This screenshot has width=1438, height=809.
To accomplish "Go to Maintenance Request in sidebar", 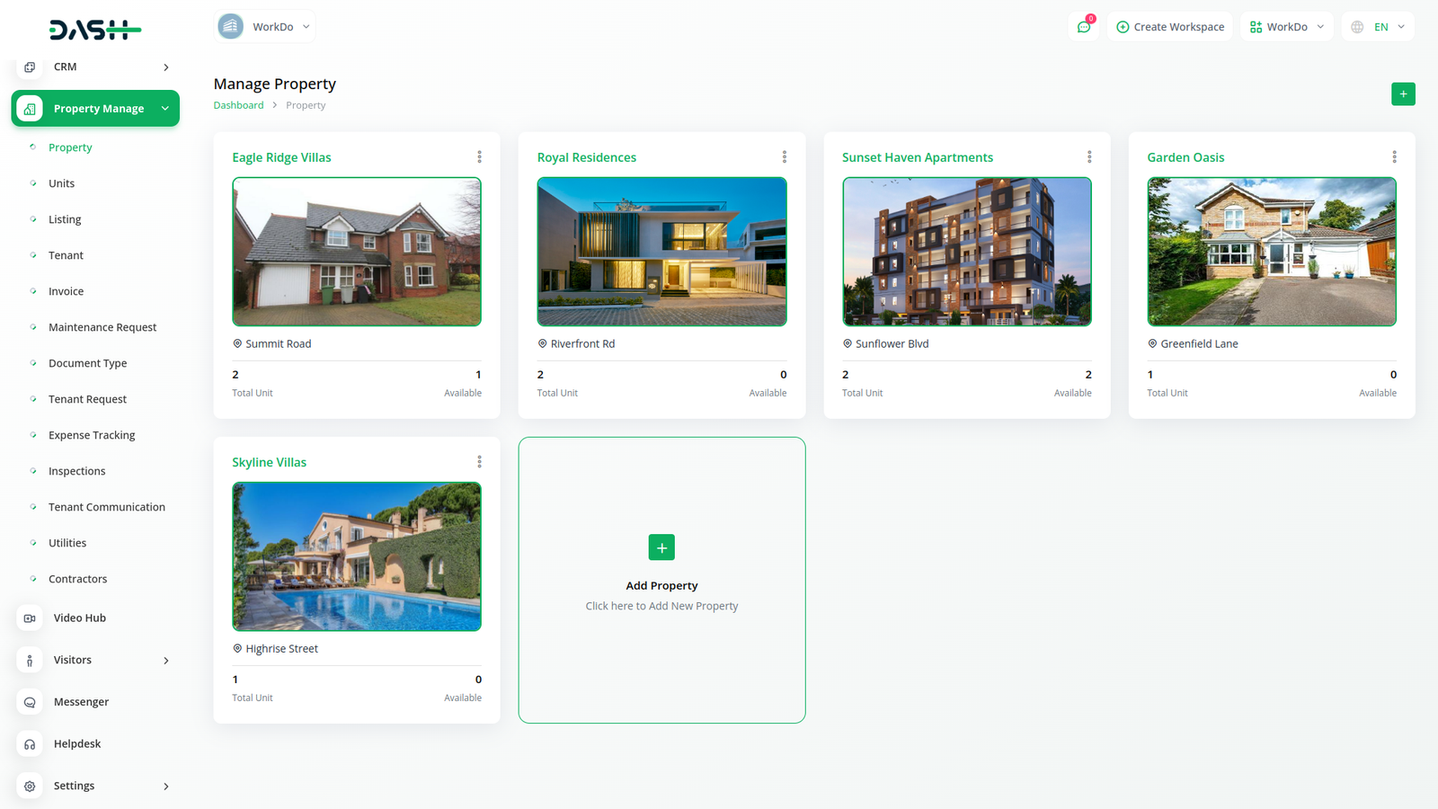I will click(102, 327).
